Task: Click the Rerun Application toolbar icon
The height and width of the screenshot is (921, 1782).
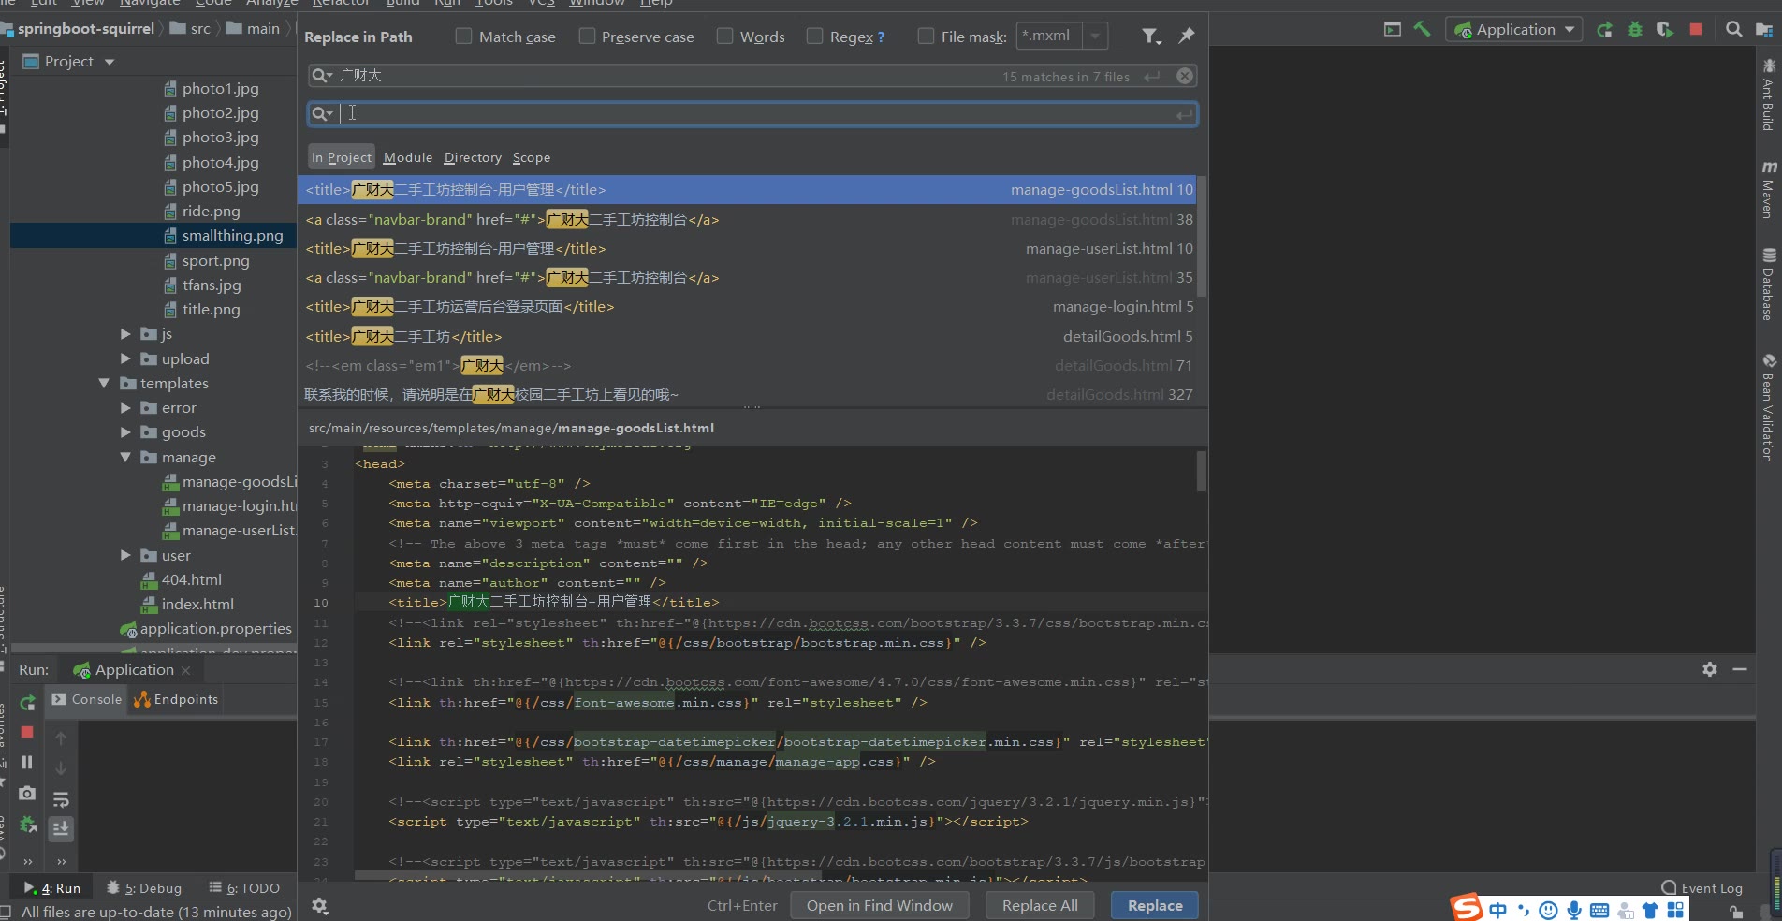Action: (1604, 30)
